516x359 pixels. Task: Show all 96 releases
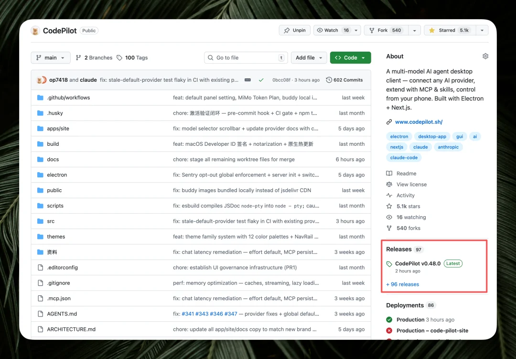coord(402,284)
